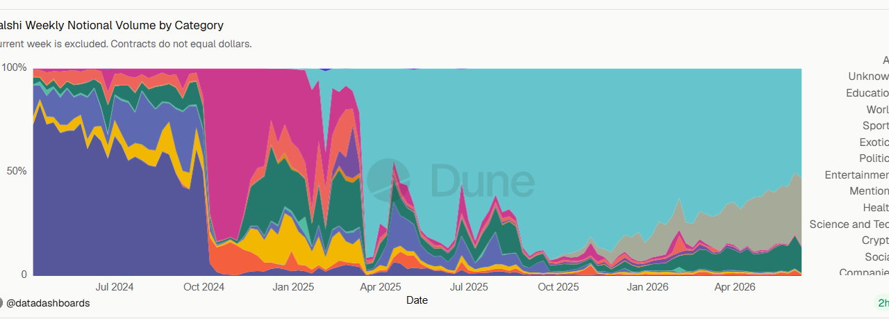Open the Kalshi Weekly Notional Volume chart title
This screenshot has height=319, width=889.
[111, 26]
